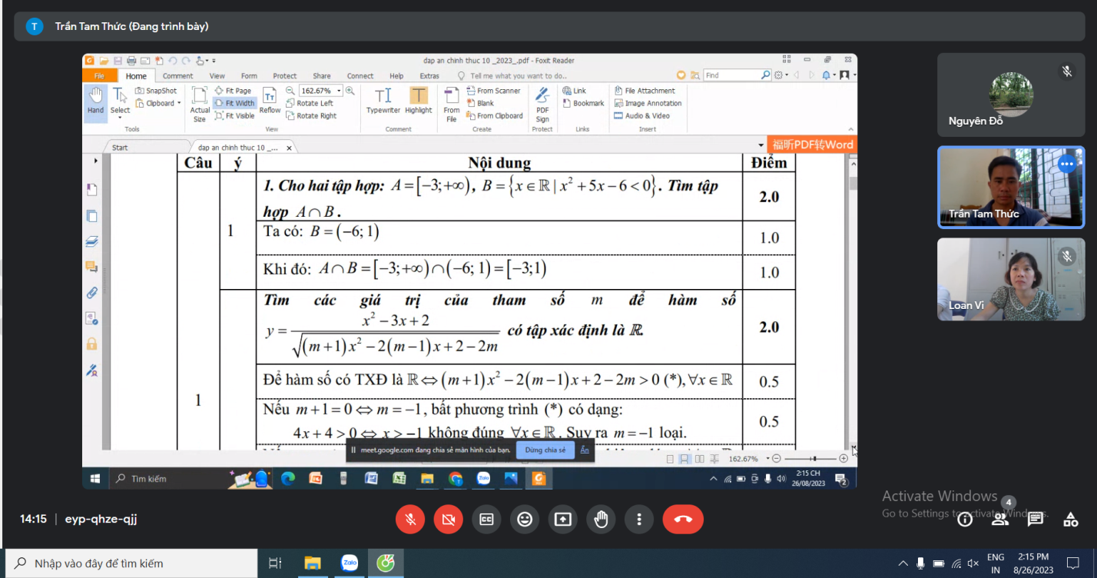Open the meeting chat panel
Screen dimensions: 1097x578
point(1035,519)
